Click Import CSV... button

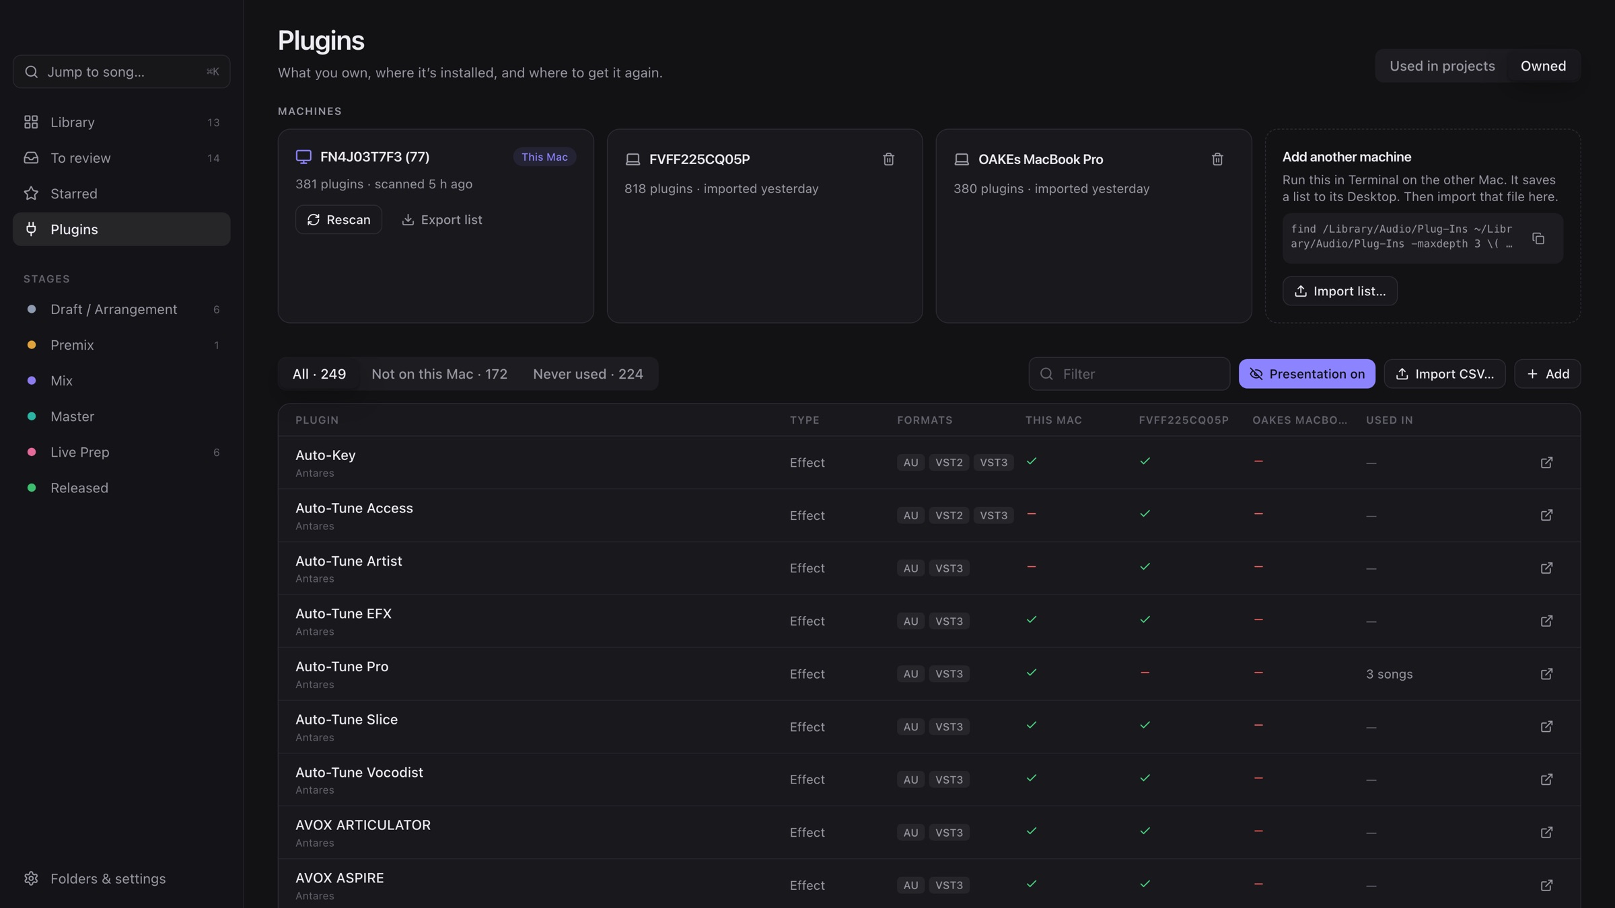tap(1445, 374)
